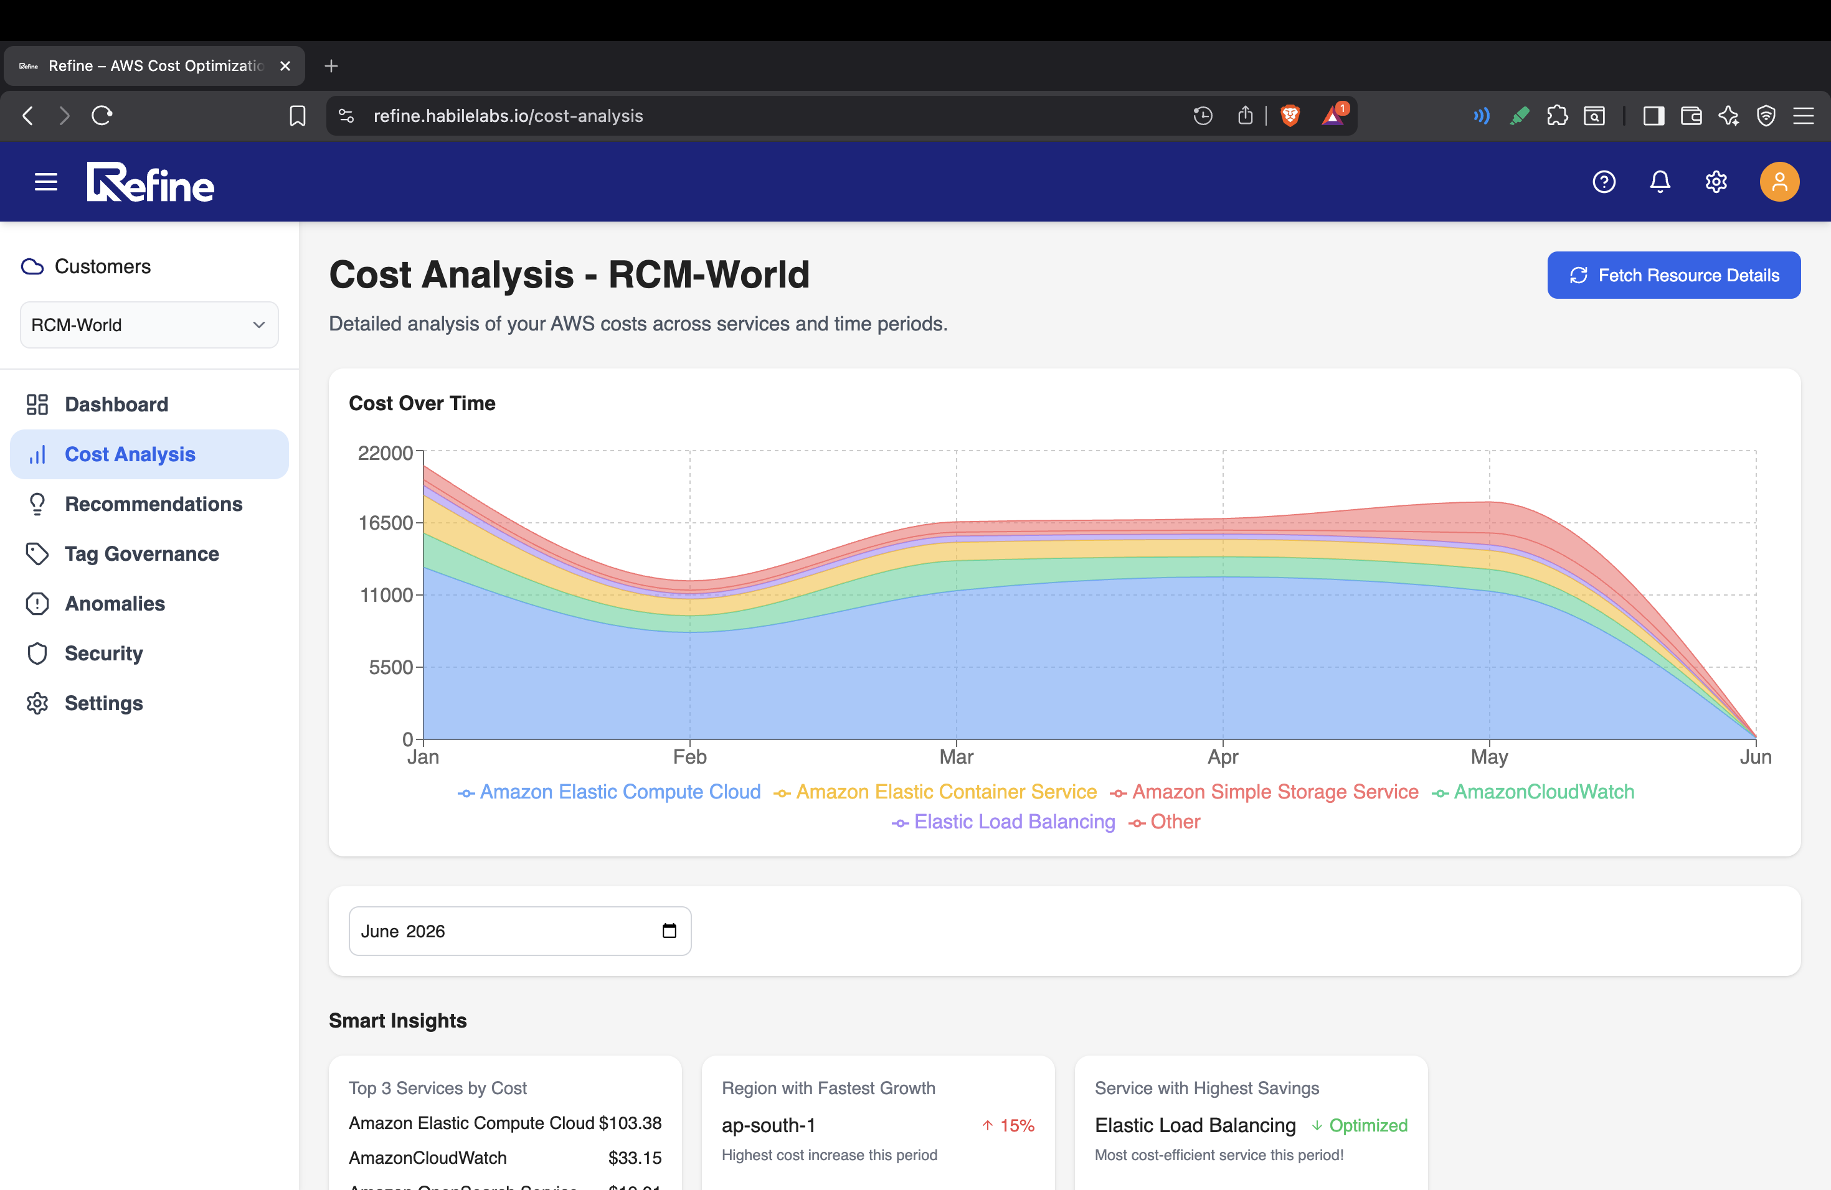Image resolution: width=1831 pixels, height=1190 pixels.
Task: Go to Recommendations page
Action: [149, 504]
